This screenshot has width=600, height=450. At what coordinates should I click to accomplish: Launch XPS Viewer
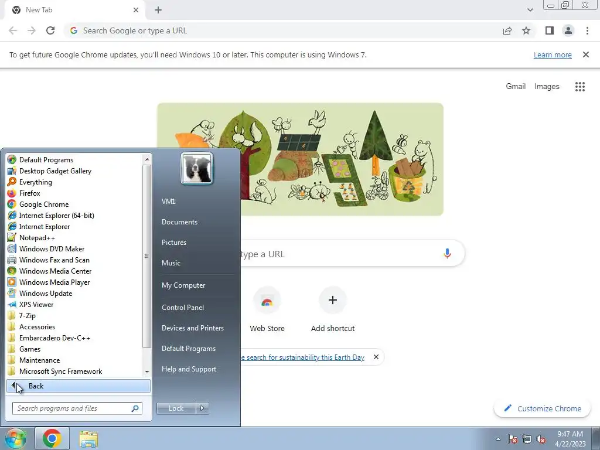click(36, 305)
